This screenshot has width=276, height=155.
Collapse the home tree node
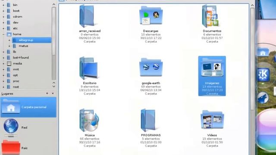tap(3, 34)
